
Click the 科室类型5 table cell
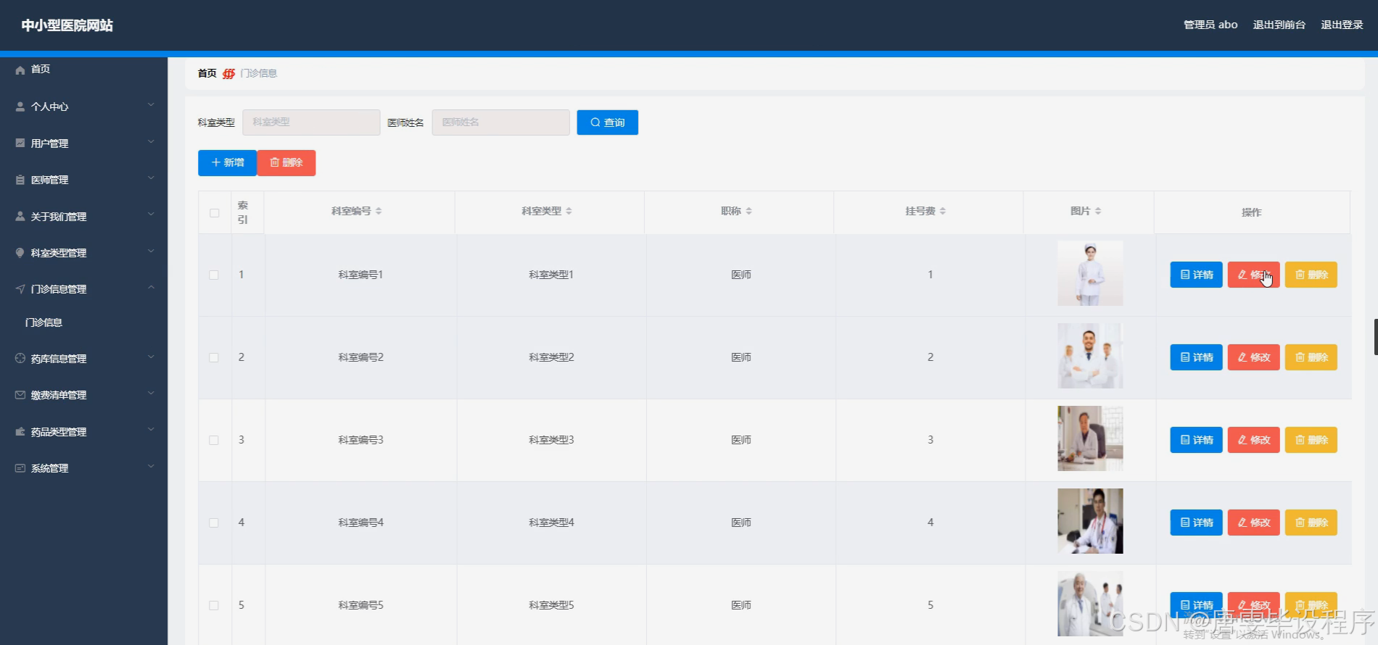(x=551, y=605)
